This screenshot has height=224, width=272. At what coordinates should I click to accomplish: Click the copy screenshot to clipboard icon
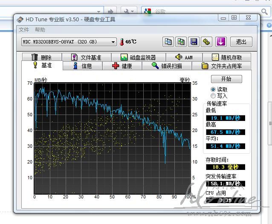click(x=181, y=42)
